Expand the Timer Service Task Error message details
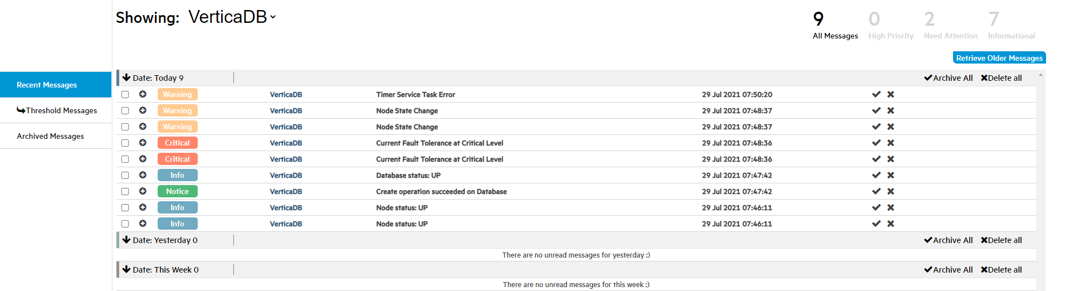This screenshot has height=291, width=1065. (143, 94)
